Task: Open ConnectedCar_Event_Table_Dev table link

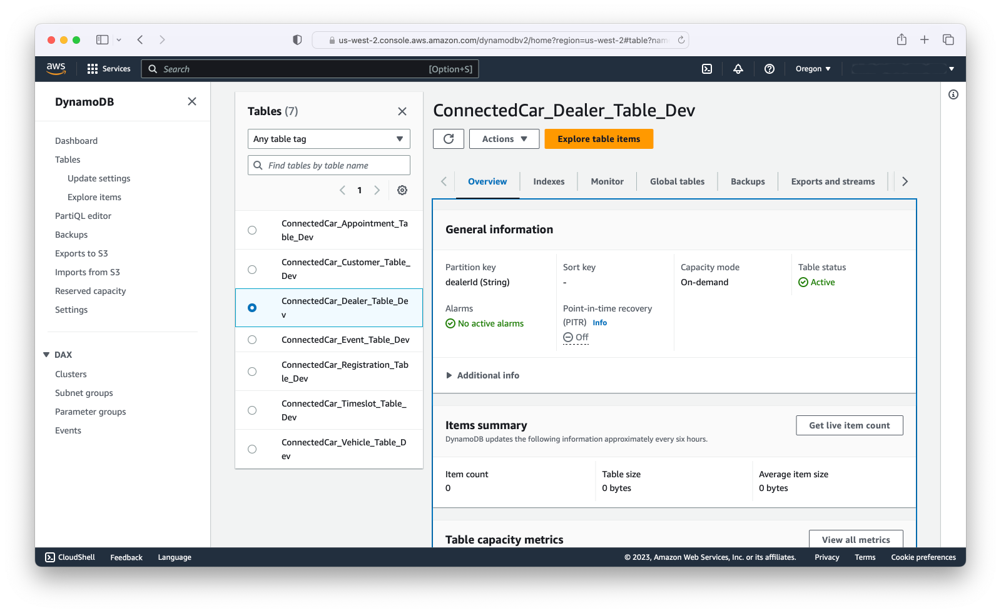Action: coord(345,340)
